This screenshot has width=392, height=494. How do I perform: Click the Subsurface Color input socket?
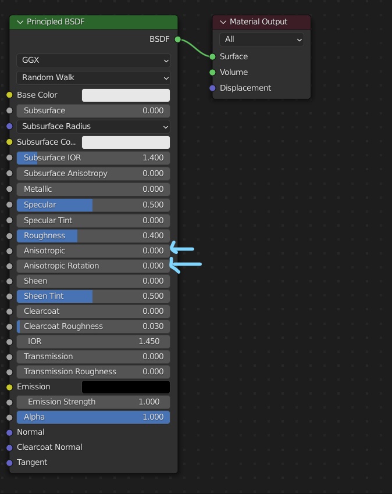[x=9, y=142]
